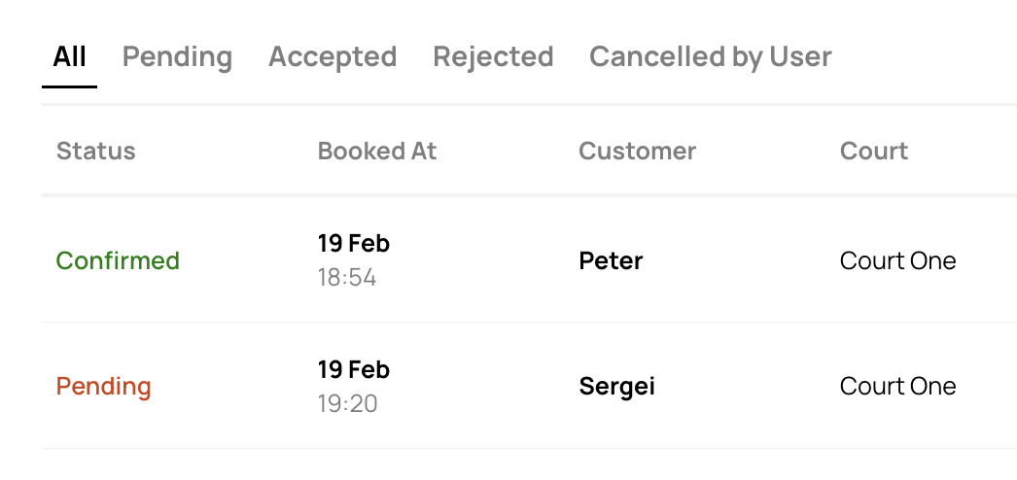Click the 18:54 booking time
1017x480 pixels.
tap(346, 279)
